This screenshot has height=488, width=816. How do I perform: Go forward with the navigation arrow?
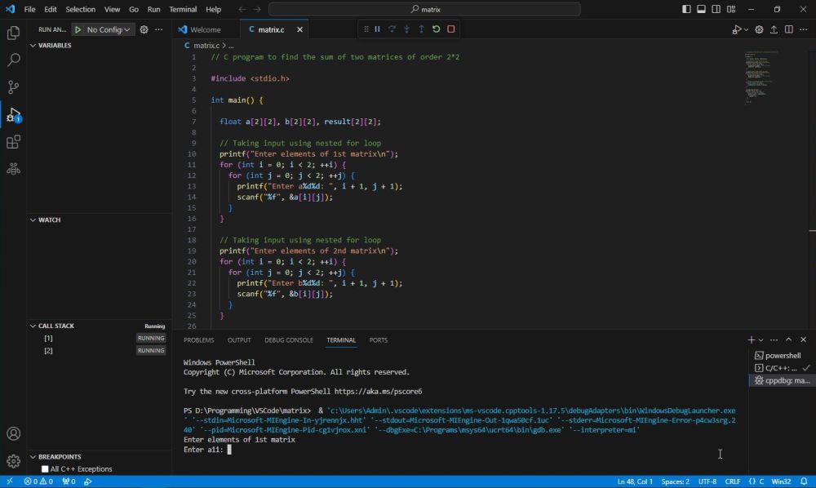257,9
